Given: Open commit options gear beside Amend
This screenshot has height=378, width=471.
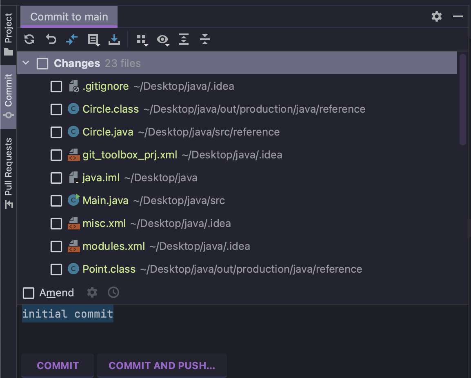Looking at the screenshot, I should pos(92,292).
